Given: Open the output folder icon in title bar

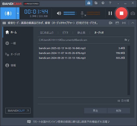Looking at the screenshot, I should pyautogui.click(x=96, y=3).
